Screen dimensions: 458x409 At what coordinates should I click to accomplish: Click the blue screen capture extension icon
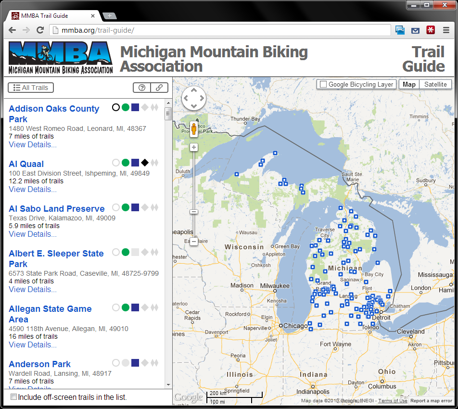(400, 30)
